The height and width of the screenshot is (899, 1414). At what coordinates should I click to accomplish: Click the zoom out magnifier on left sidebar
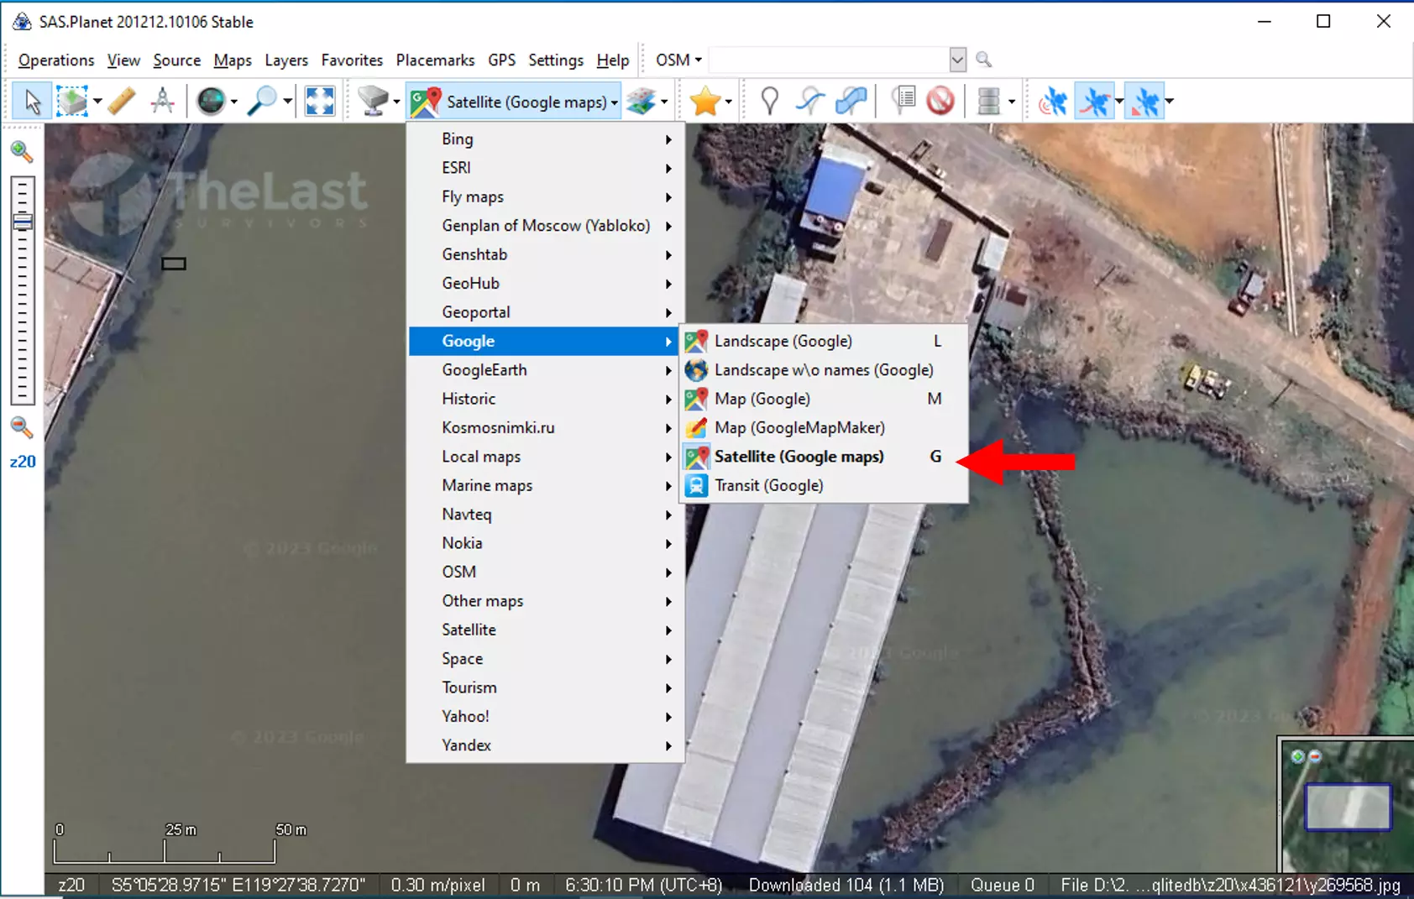[22, 427]
